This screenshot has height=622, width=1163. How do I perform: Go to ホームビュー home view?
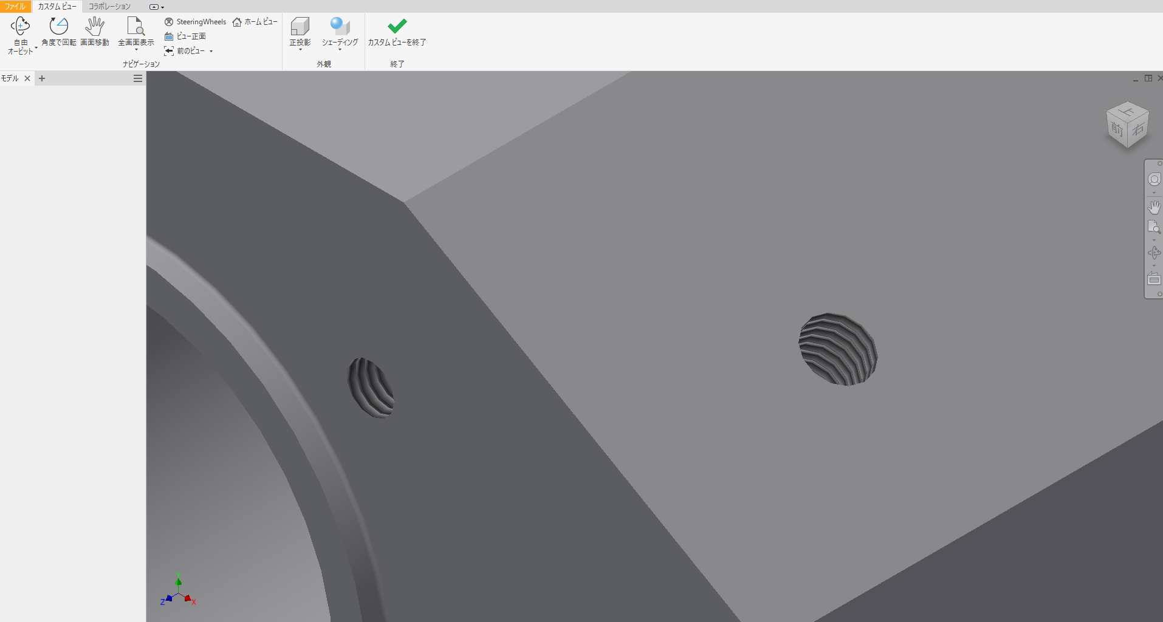[x=255, y=22]
